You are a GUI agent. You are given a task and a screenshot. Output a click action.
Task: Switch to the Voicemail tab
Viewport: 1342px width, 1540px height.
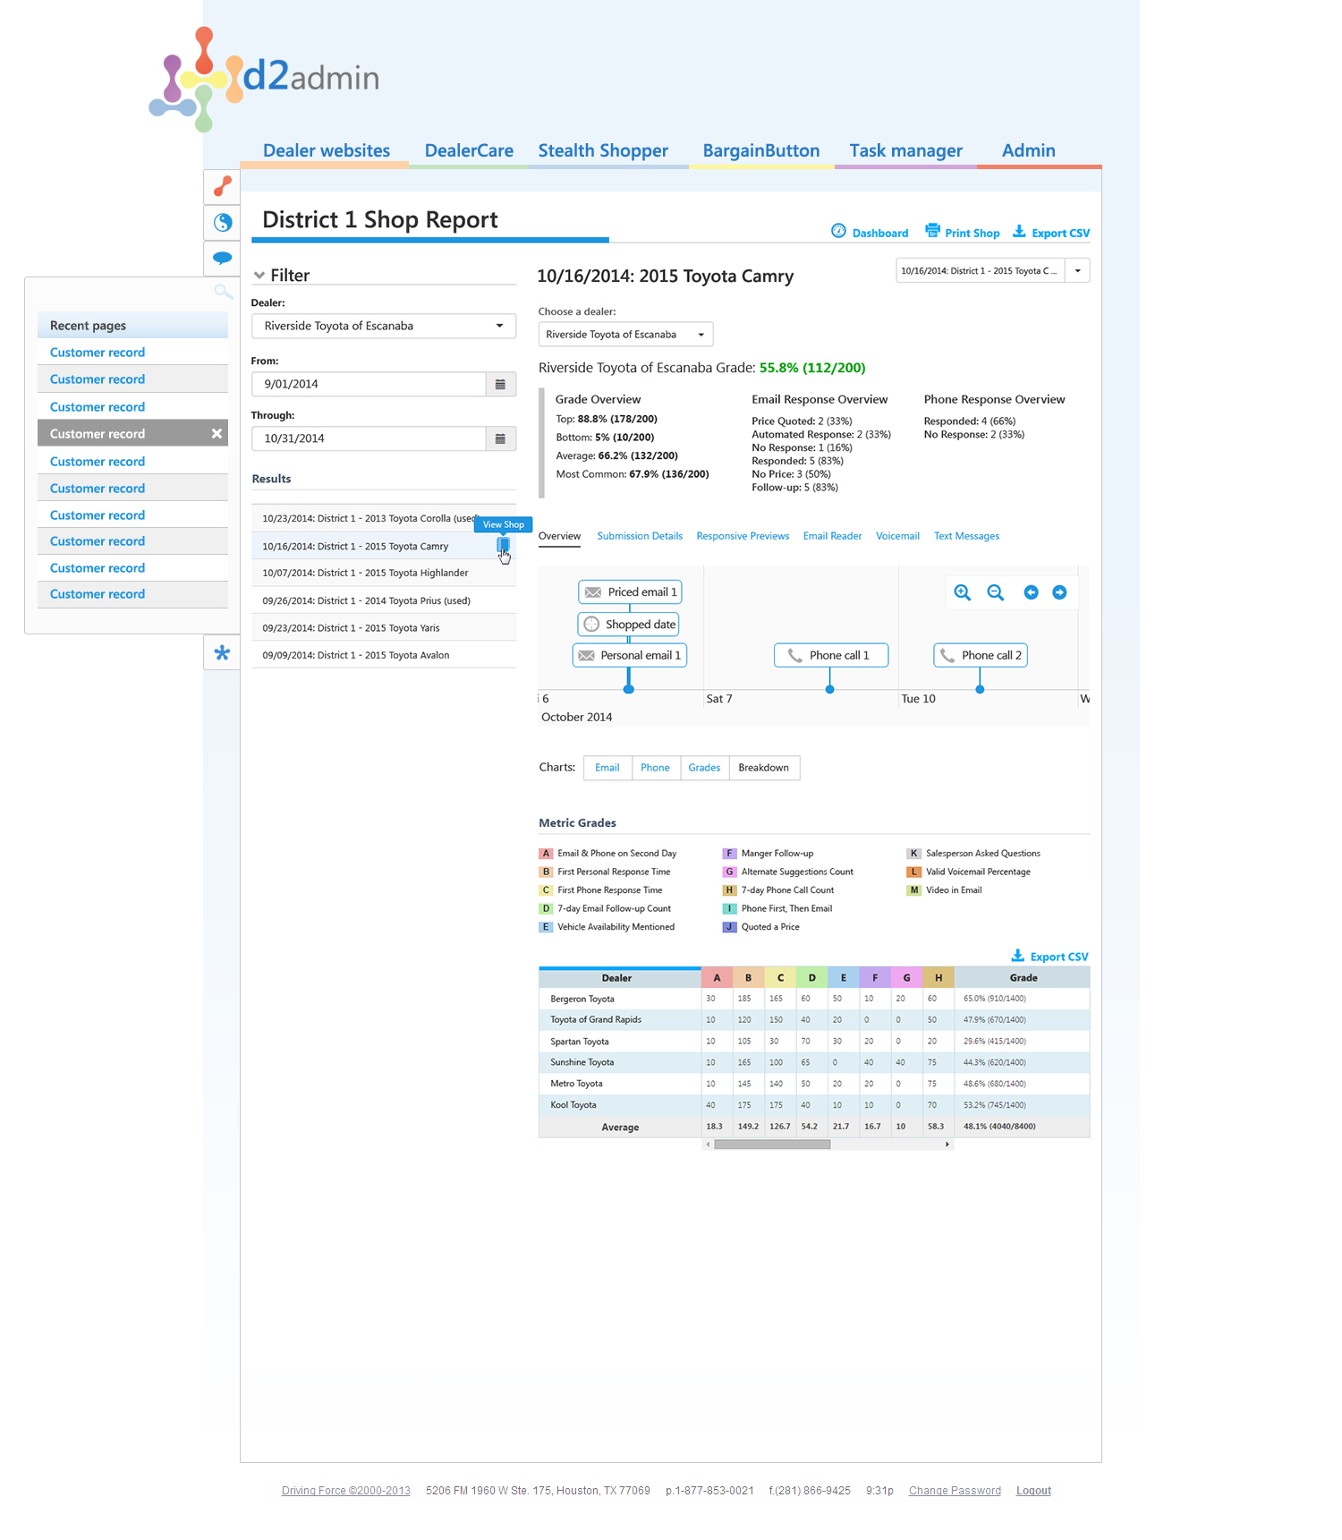coord(897,536)
